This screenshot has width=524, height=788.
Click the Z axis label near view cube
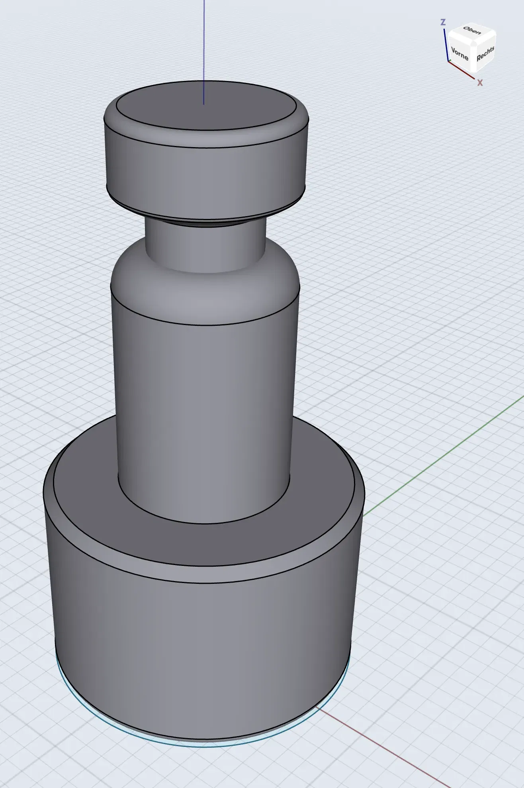coord(443,22)
